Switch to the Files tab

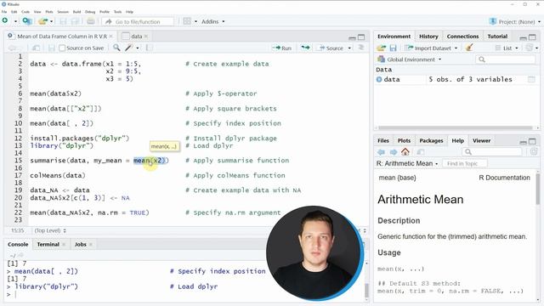383,140
